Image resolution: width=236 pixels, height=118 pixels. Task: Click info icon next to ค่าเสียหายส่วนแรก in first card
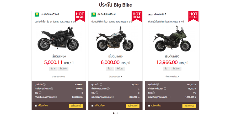pos(52,88)
